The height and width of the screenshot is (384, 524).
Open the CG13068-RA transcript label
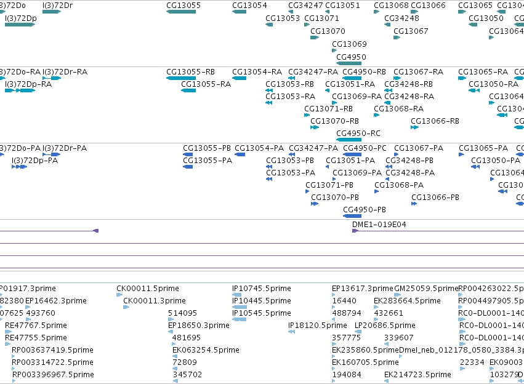398,109
